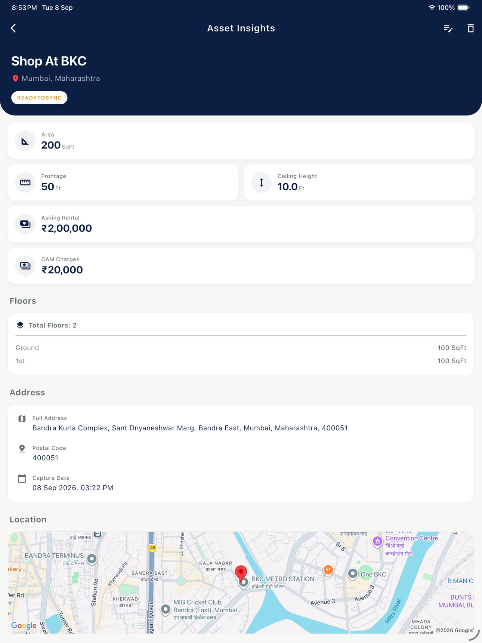Tap the One BKC map marker
Viewport: 482px width, 643px height.
pos(352,574)
